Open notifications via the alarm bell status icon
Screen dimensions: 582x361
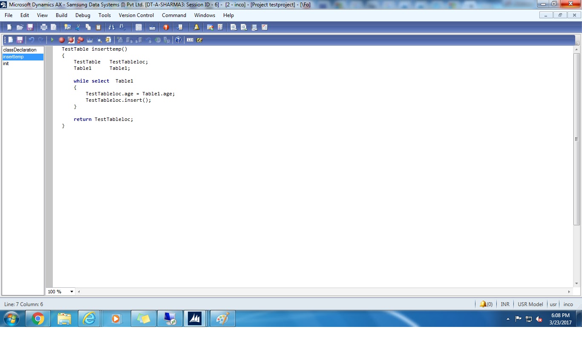485,304
